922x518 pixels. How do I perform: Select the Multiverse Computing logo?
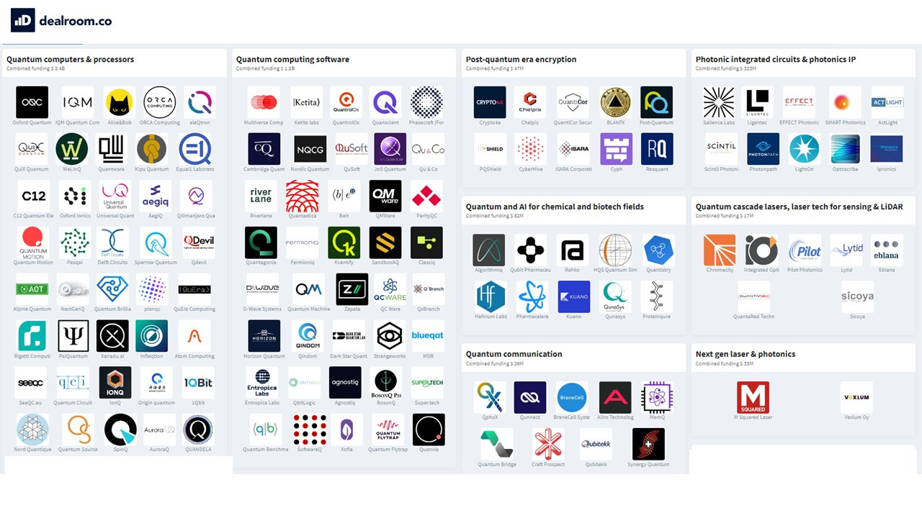[264, 102]
